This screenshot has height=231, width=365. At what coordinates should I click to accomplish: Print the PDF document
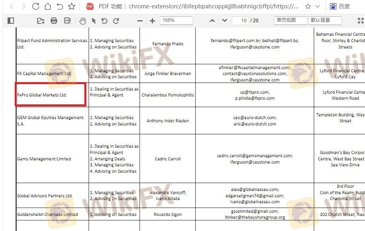tap(54, 21)
